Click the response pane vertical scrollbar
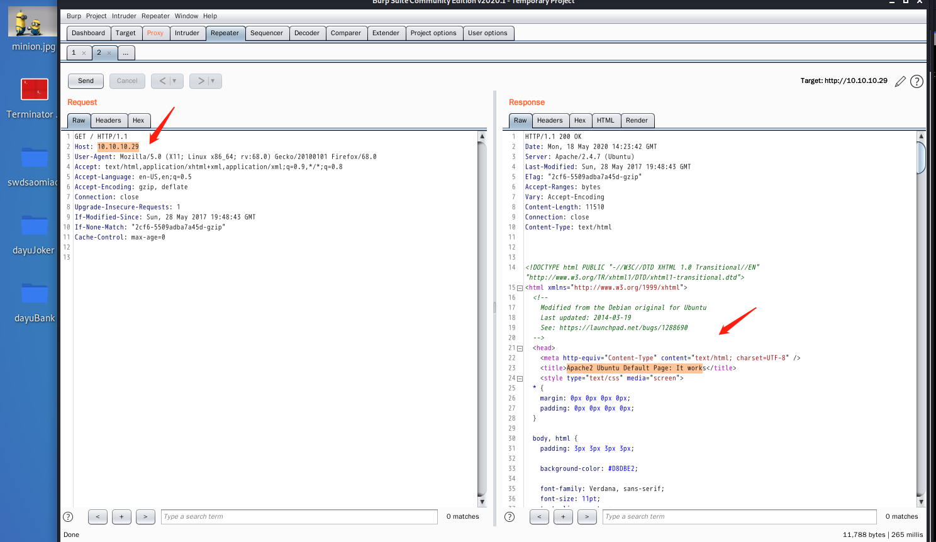 pyautogui.click(x=921, y=157)
